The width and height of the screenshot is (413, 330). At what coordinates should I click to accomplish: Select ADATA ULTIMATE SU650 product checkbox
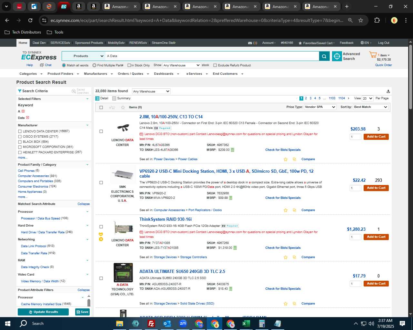[x=101, y=278]
